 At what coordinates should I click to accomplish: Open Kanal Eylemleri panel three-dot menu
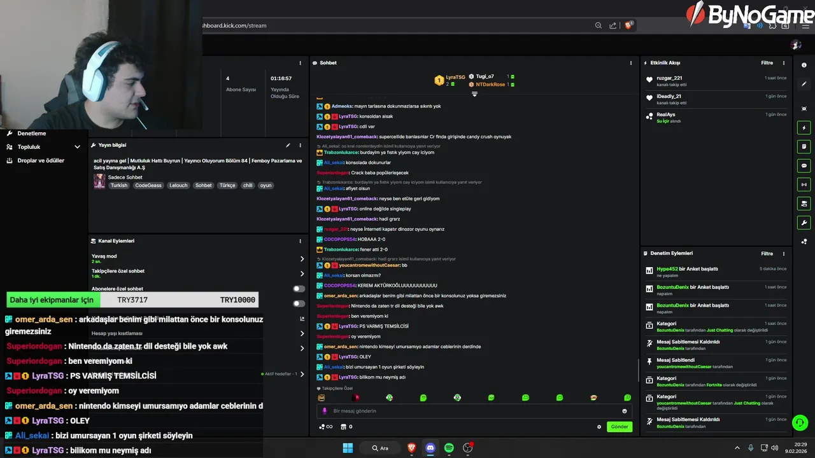click(x=300, y=241)
